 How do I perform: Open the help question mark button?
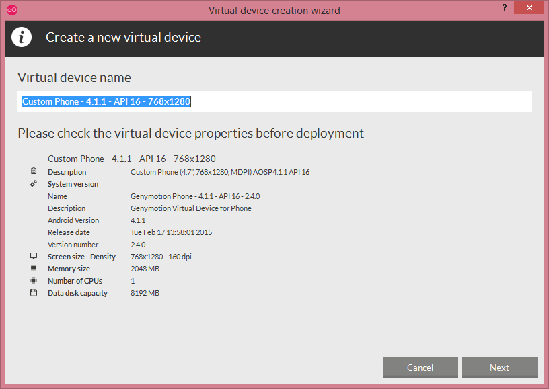point(505,7)
